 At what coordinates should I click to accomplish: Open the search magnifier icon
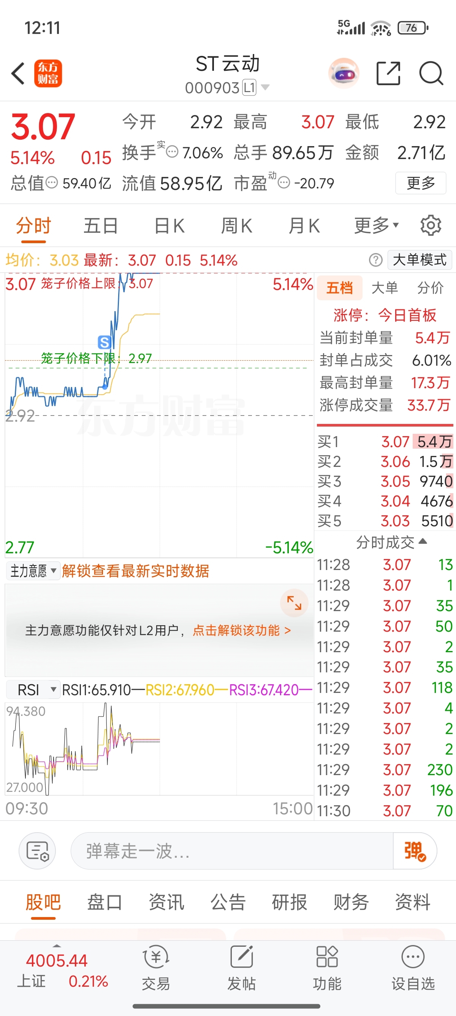431,73
